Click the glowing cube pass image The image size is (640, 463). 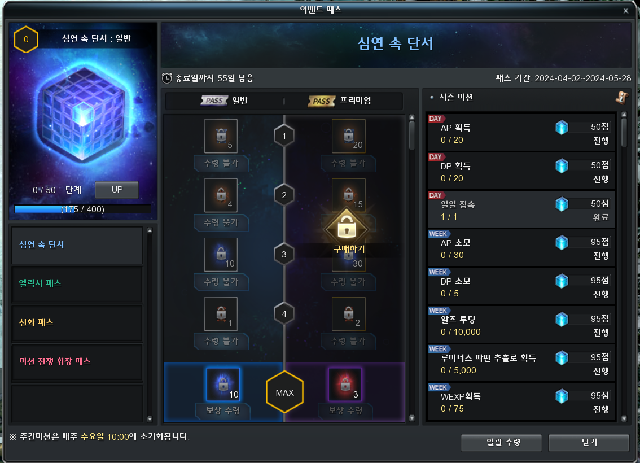[x=84, y=114]
